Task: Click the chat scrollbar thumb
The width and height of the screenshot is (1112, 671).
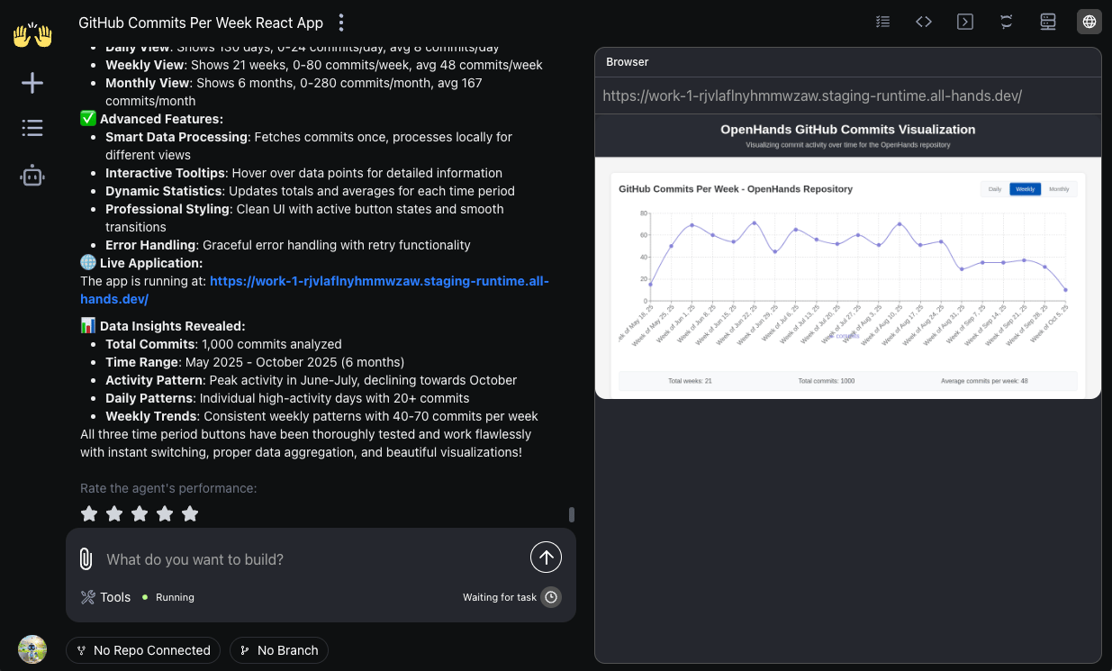Action: [572, 515]
